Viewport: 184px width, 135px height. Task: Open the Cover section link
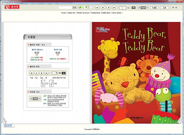point(64,13)
